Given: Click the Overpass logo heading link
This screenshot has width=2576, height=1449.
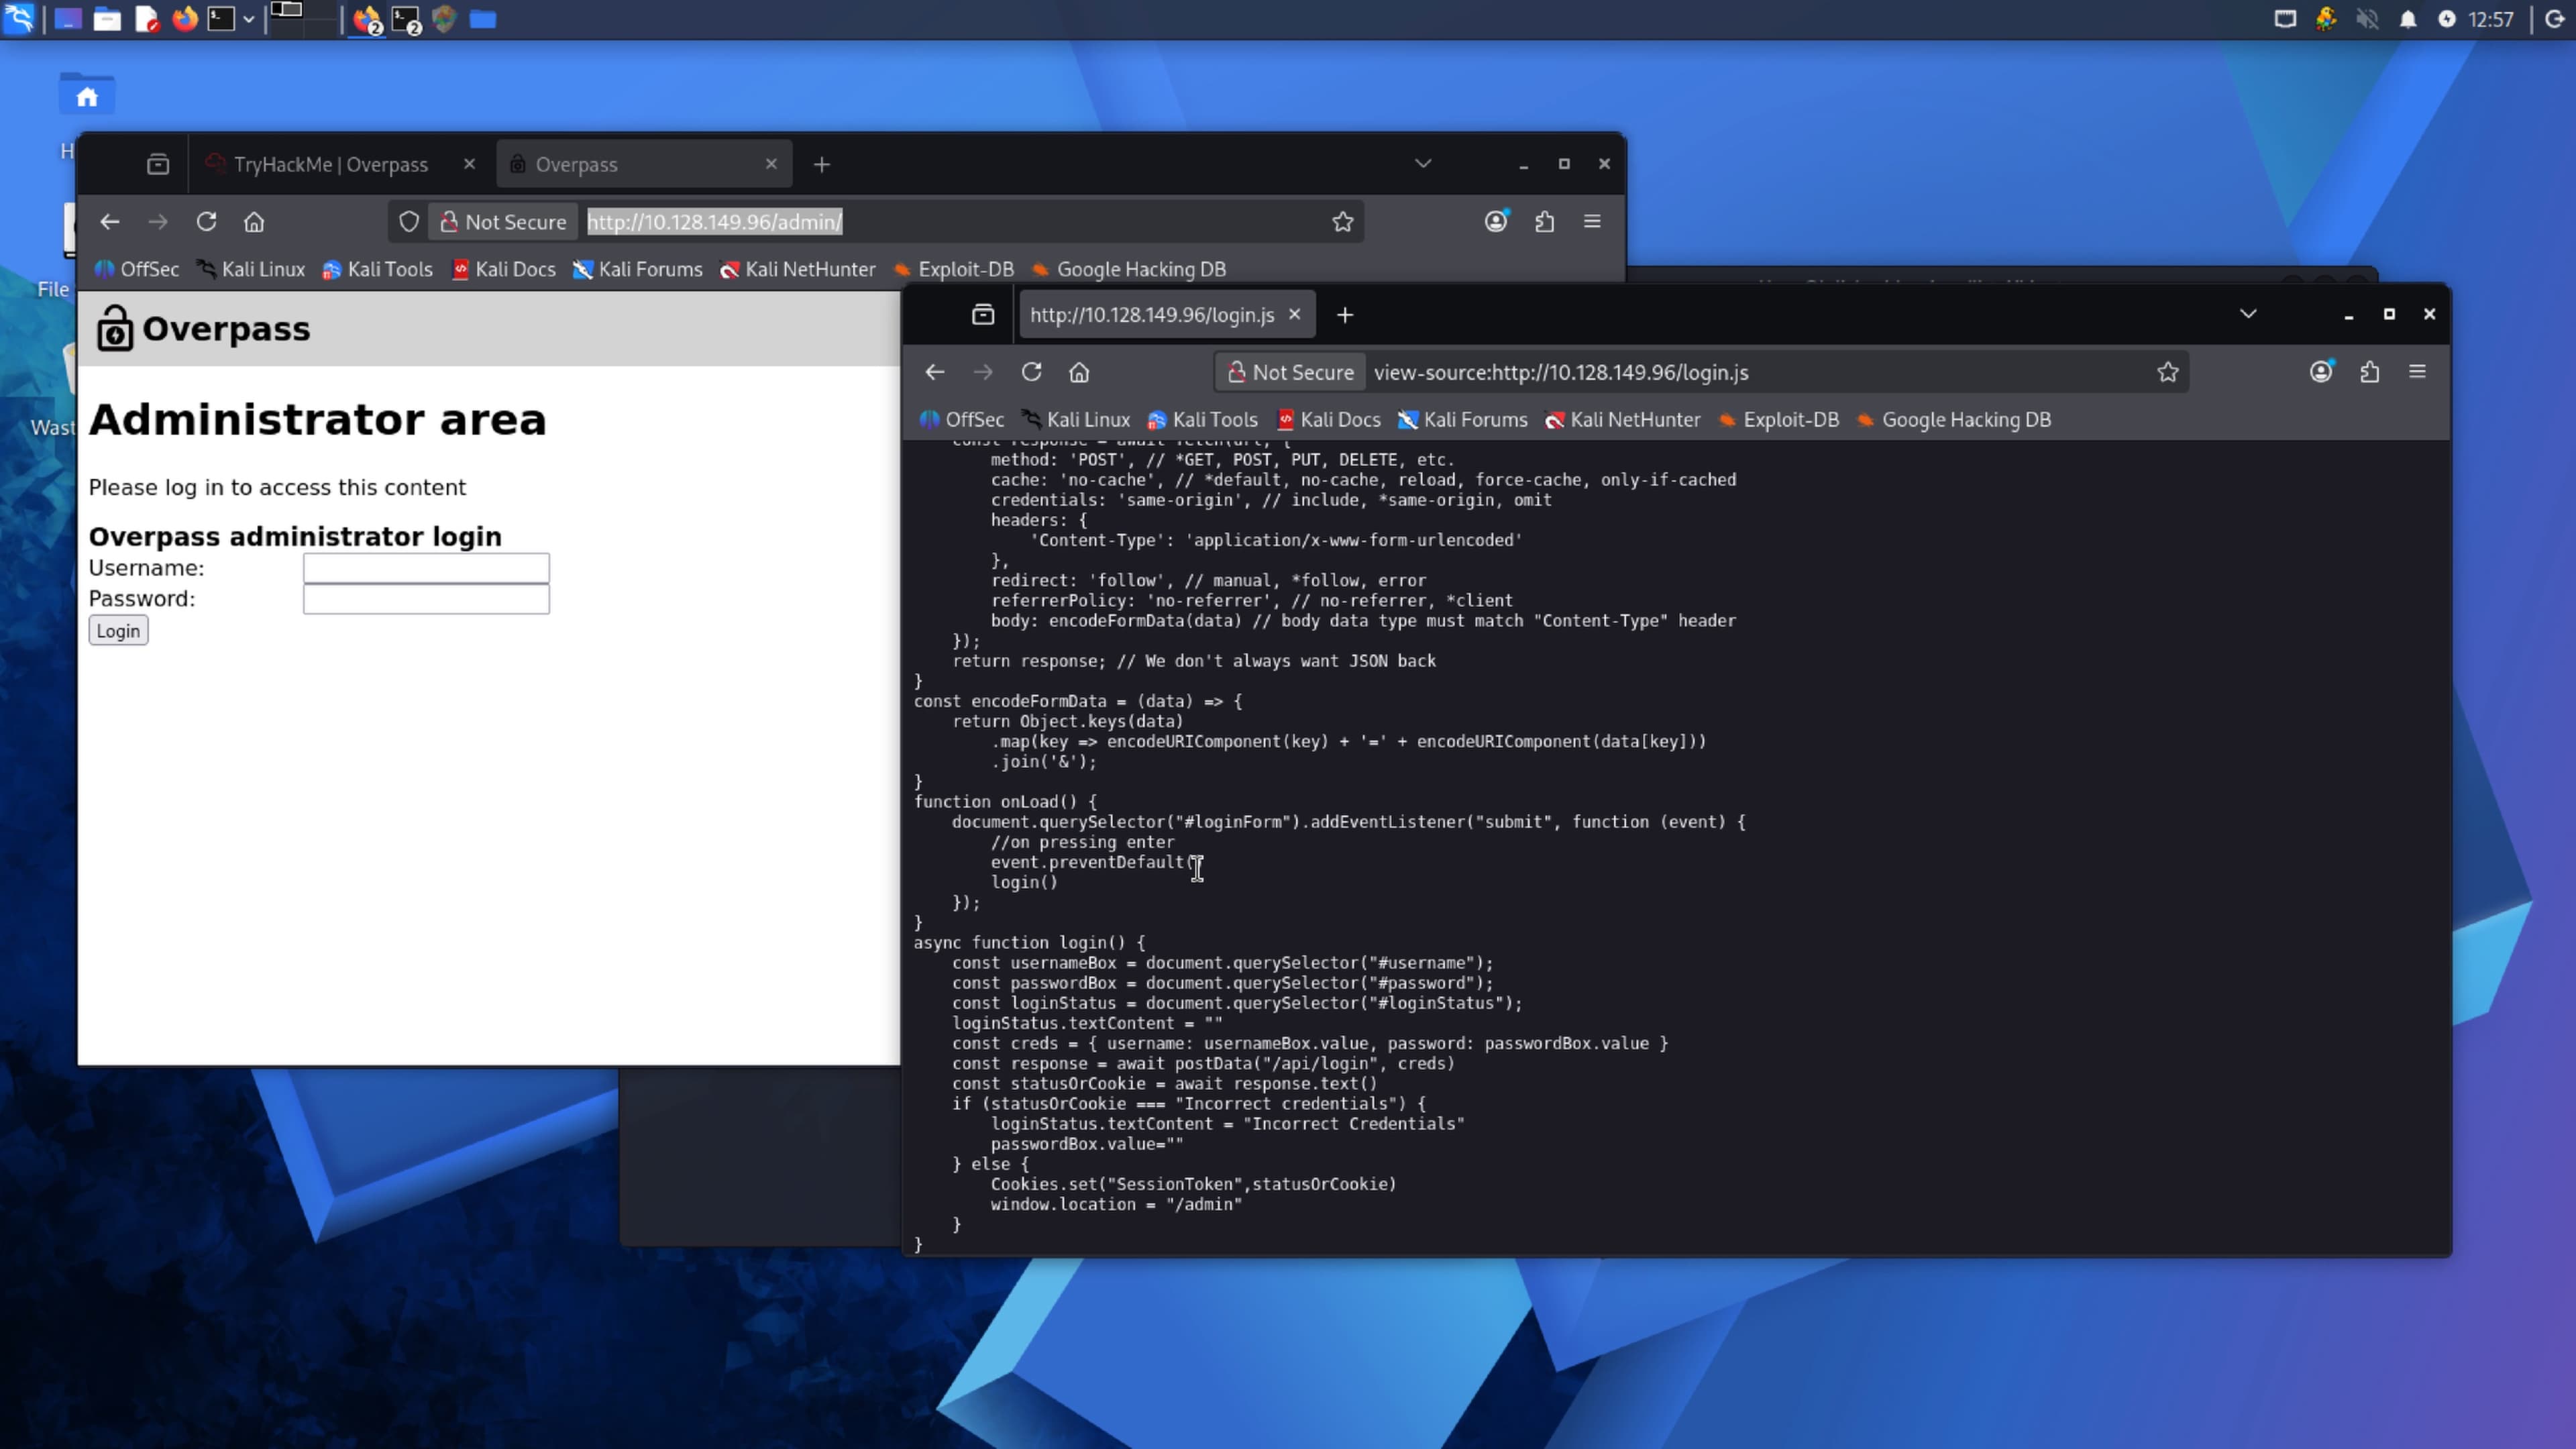Looking at the screenshot, I should pos(203,329).
